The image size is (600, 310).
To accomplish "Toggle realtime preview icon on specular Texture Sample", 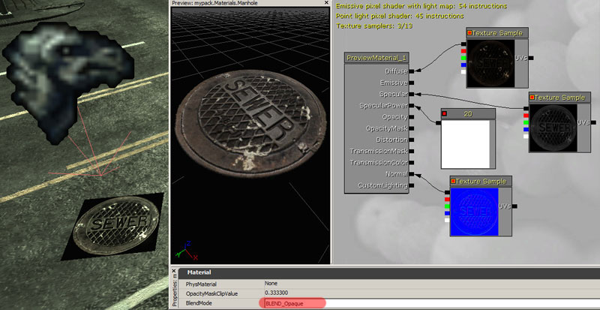I will pyautogui.click(x=532, y=98).
